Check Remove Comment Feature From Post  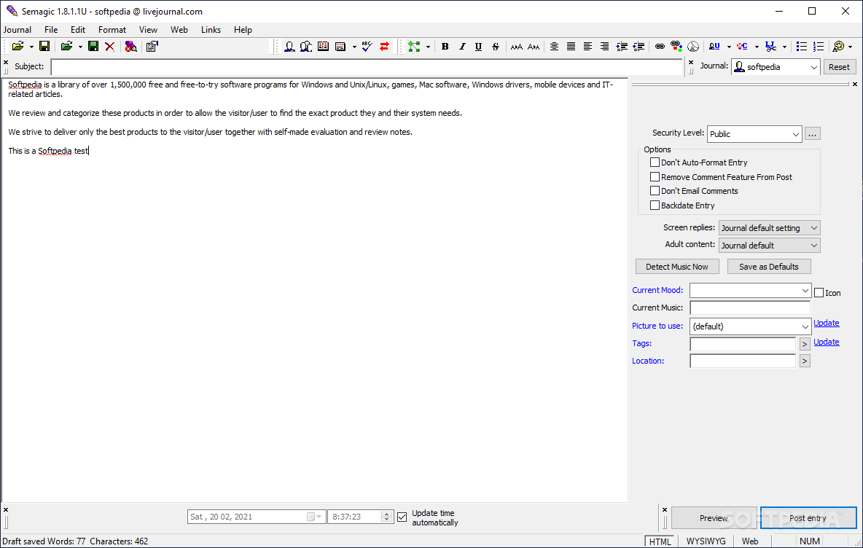click(655, 176)
